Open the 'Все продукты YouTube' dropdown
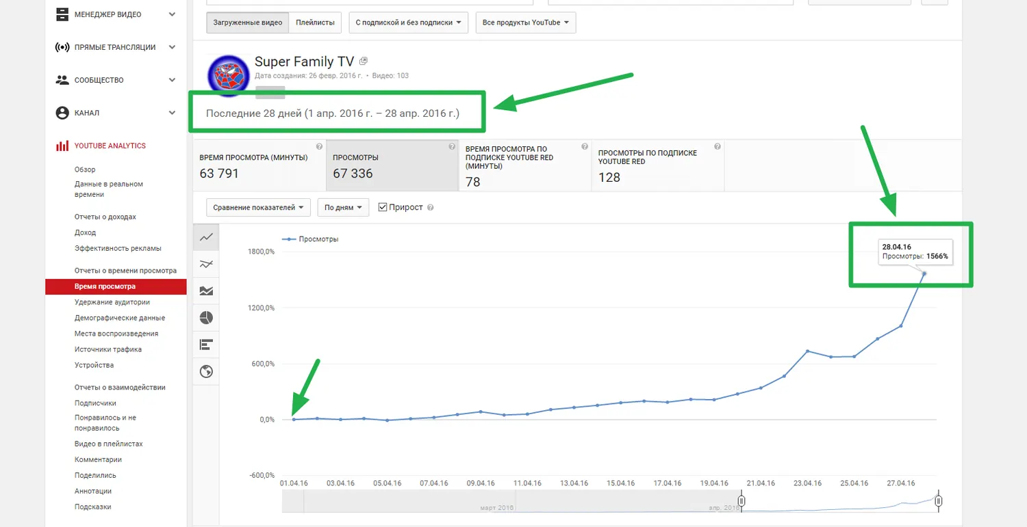The width and height of the screenshot is (1027, 527). [x=526, y=23]
